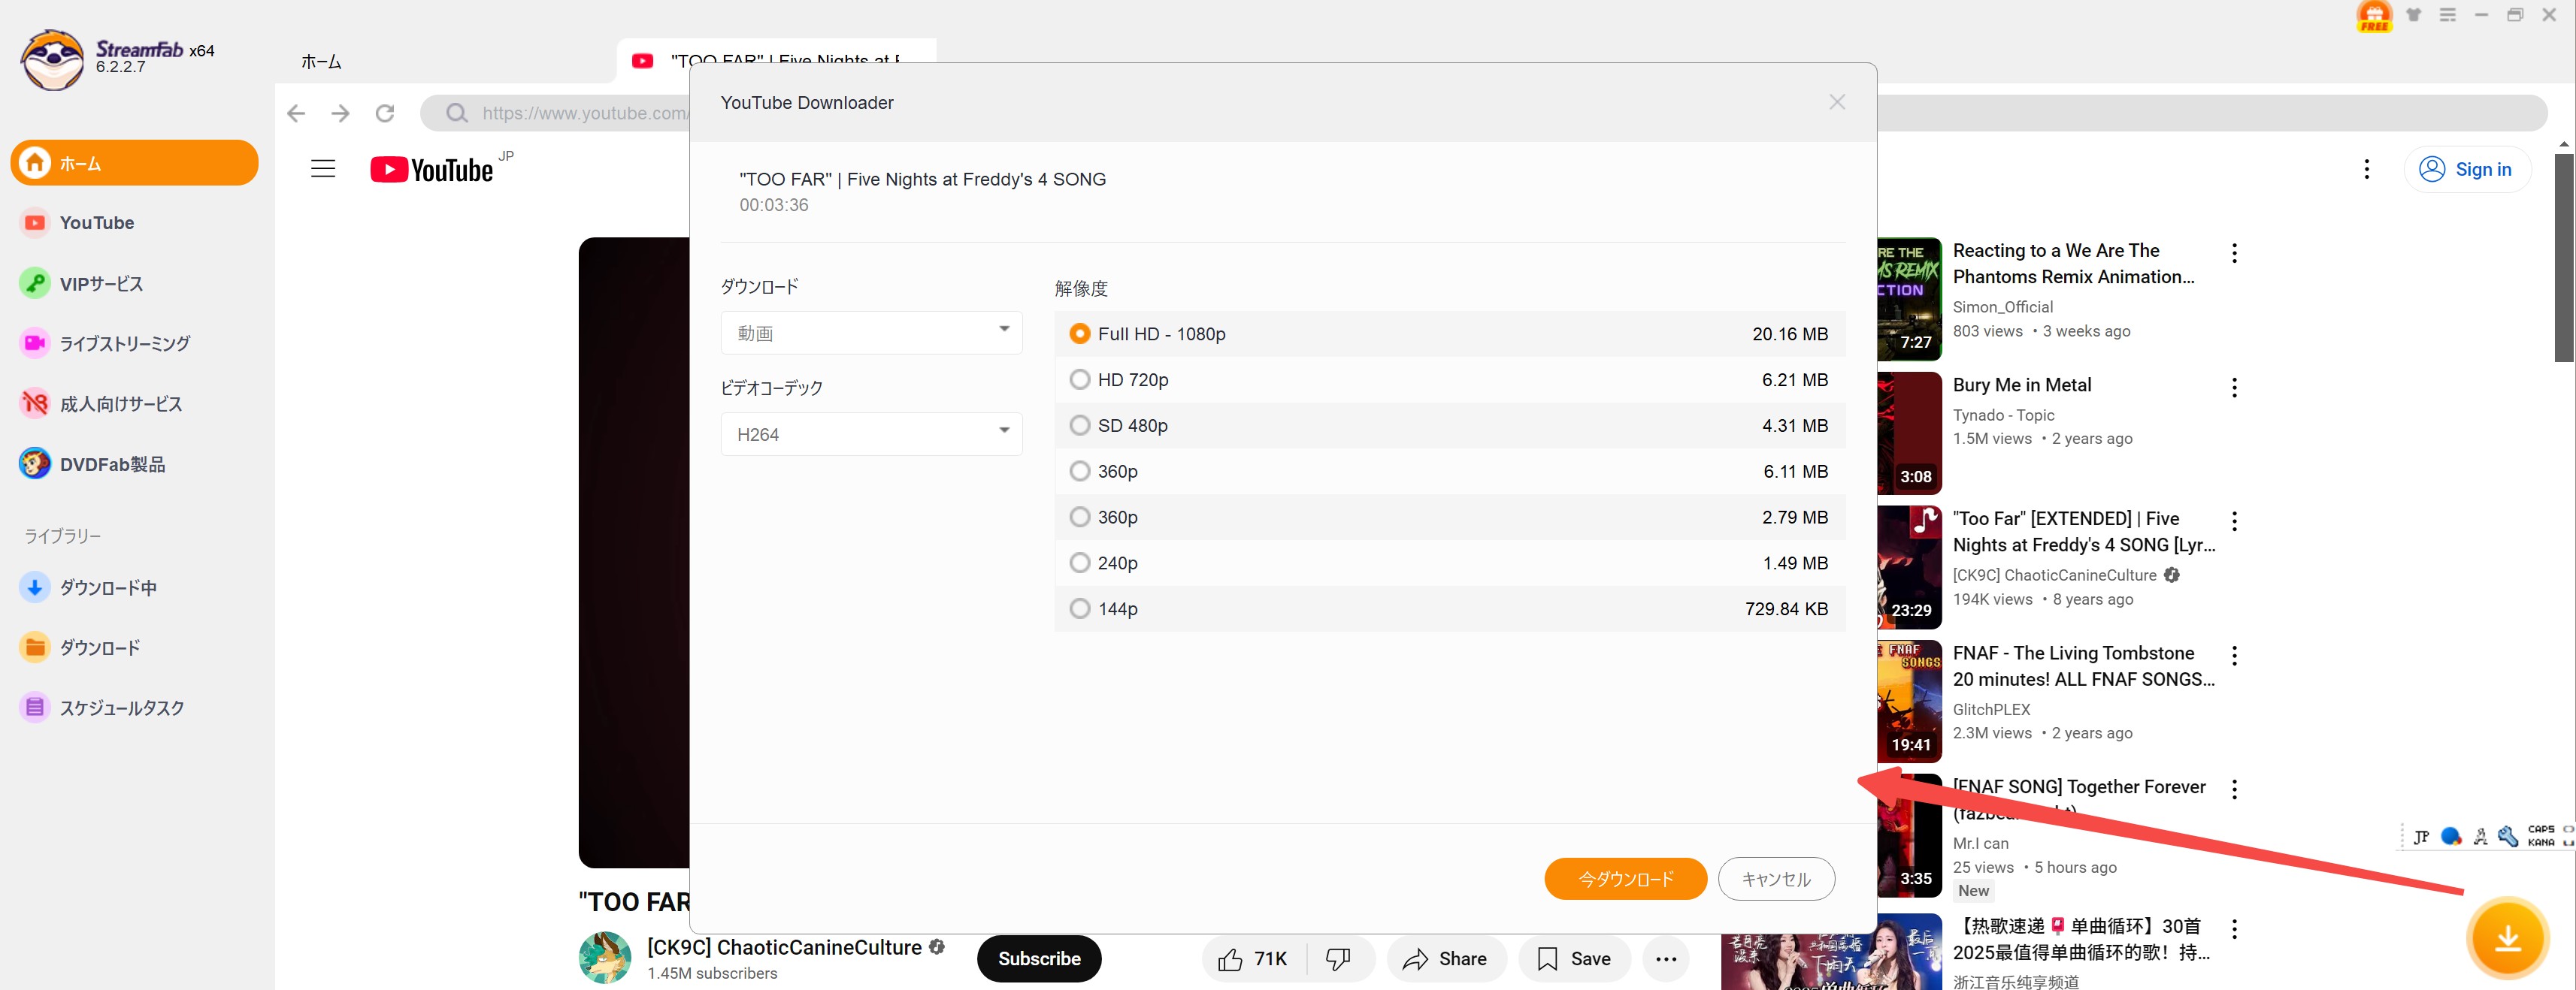Click the スケジュールタスク list icon
The width and height of the screenshot is (2576, 990).
pyautogui.click(x=35, y=708)
